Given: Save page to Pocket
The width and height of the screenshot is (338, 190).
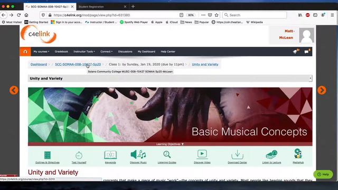Looking at the screenshot, I should coord(210,15).
